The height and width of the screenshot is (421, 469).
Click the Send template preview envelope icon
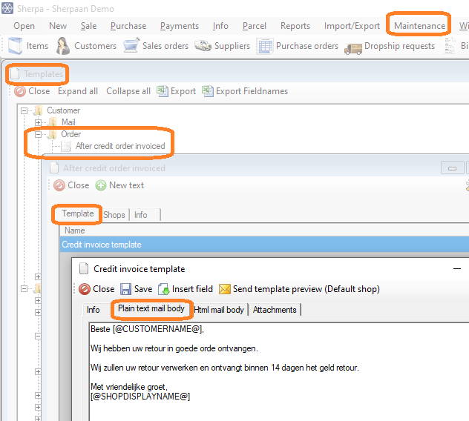pos(225,289)
